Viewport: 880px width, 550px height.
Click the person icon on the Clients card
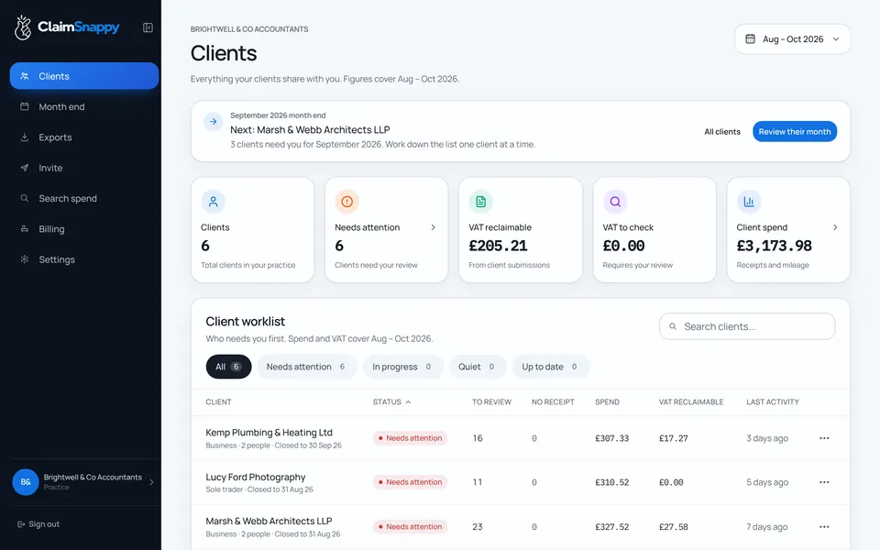pyautogui.click(x=214, y=202)
